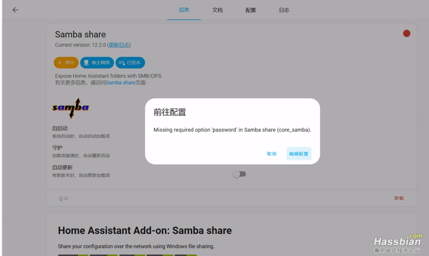
Task: Click the 守护 watchdog label
Action: pyautogui.click(x=57, y=148)
